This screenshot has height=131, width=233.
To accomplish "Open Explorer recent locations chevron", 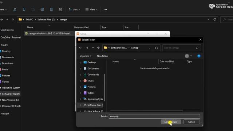I will point(7,20).
